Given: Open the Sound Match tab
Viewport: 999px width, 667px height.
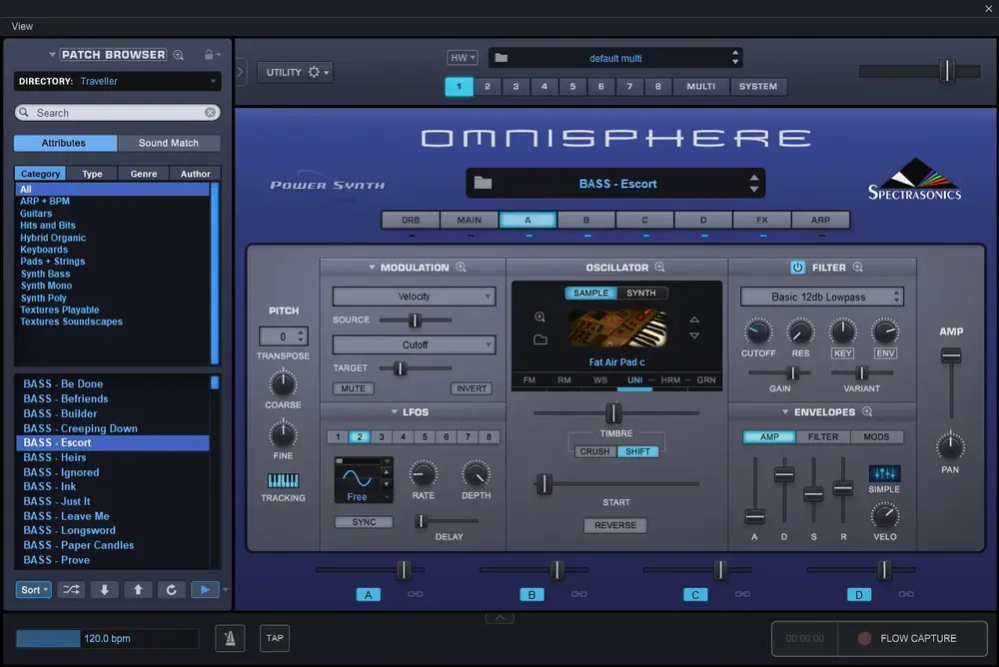Looking at the screenshot, I should [169, 143].
